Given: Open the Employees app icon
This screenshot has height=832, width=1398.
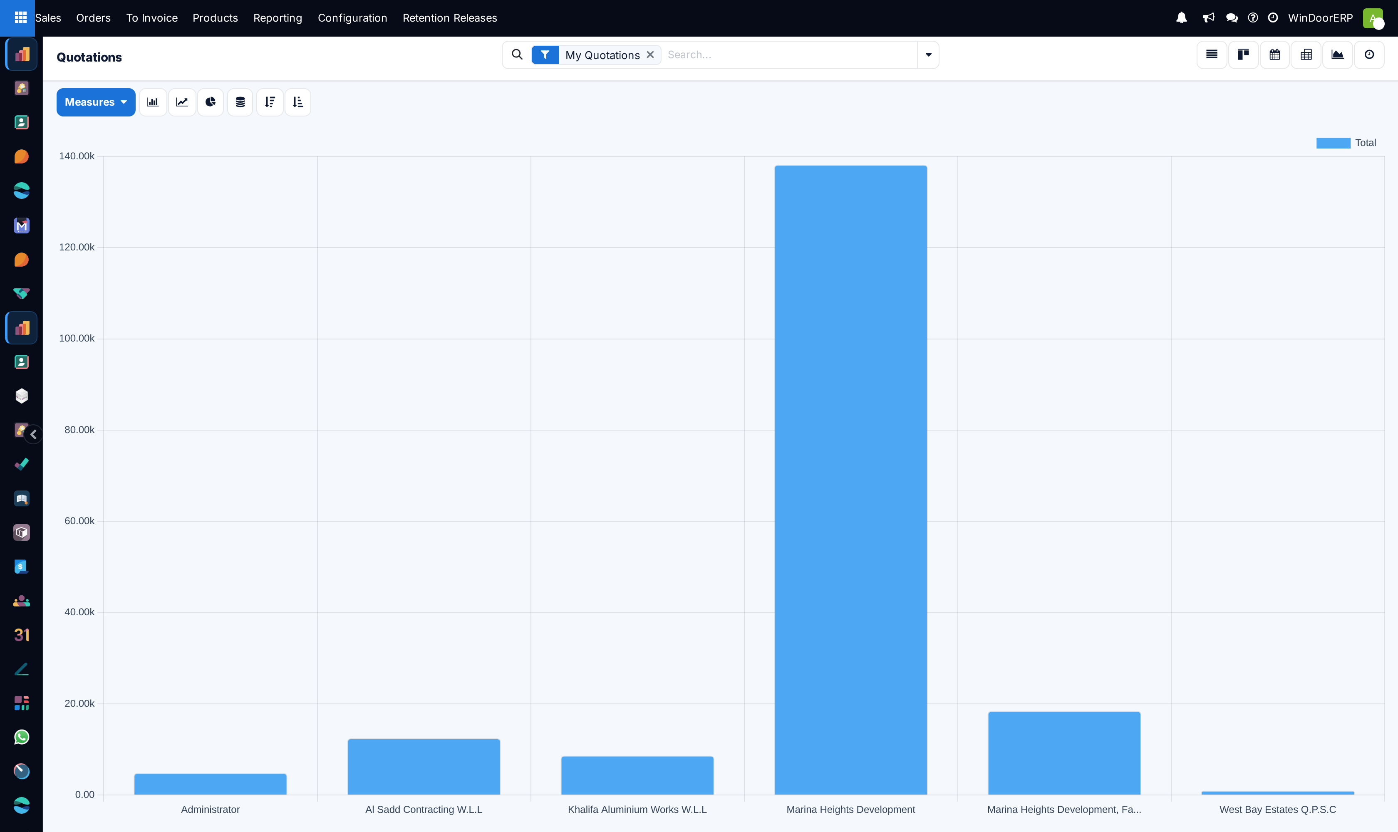Looking at the screenshot, I should (21, 601).
